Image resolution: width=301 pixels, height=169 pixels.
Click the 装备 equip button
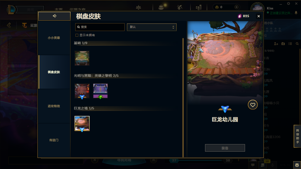tap(225, 148)
